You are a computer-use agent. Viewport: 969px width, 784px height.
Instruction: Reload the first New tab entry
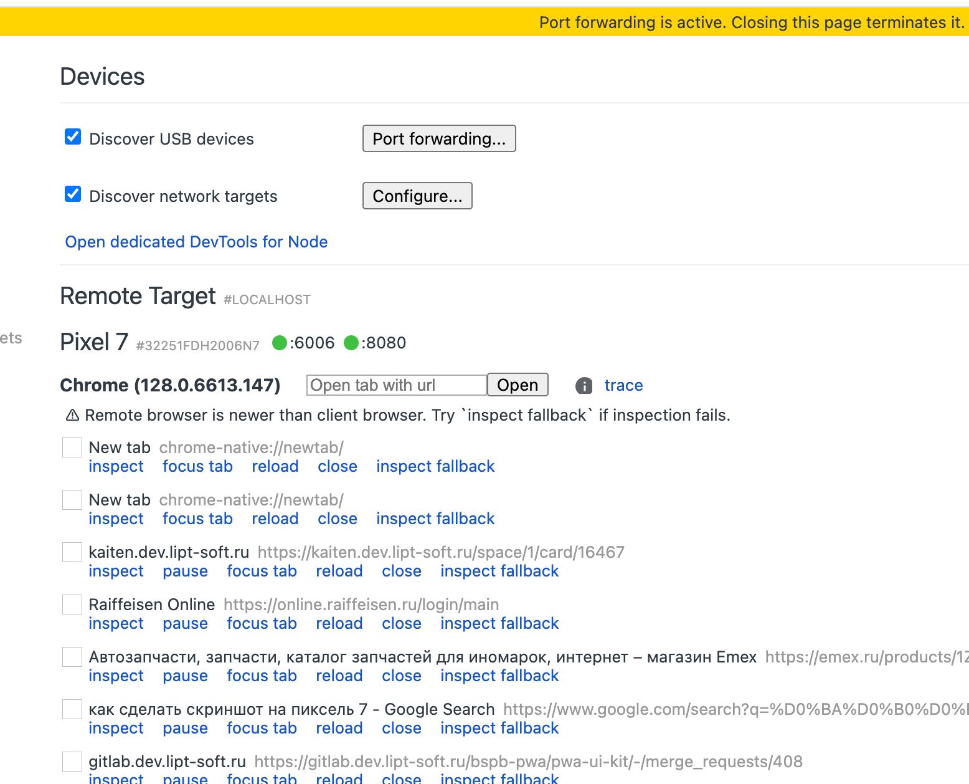tap(275, 466)
